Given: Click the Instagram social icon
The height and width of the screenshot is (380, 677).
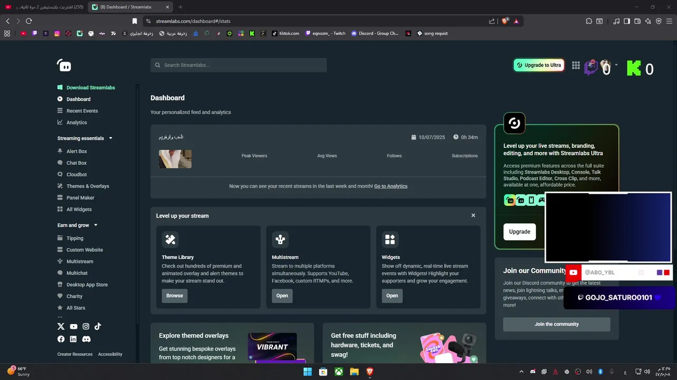Looking at the screenshot, I should pyautogui.click(x=86, y=327).
